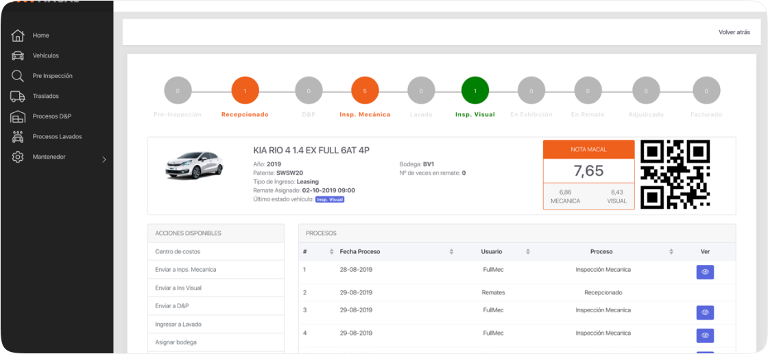Click Ingresar a Lavado action
Image resolution: width=768 pixels, height=354 pixels.
pos(216,324)
